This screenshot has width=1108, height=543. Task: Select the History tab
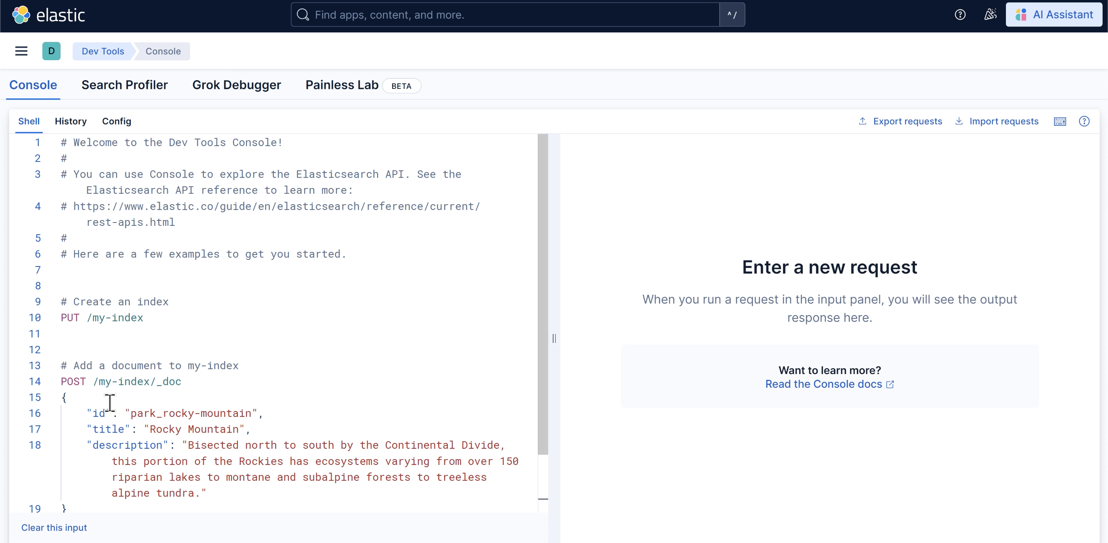(71, 121)
